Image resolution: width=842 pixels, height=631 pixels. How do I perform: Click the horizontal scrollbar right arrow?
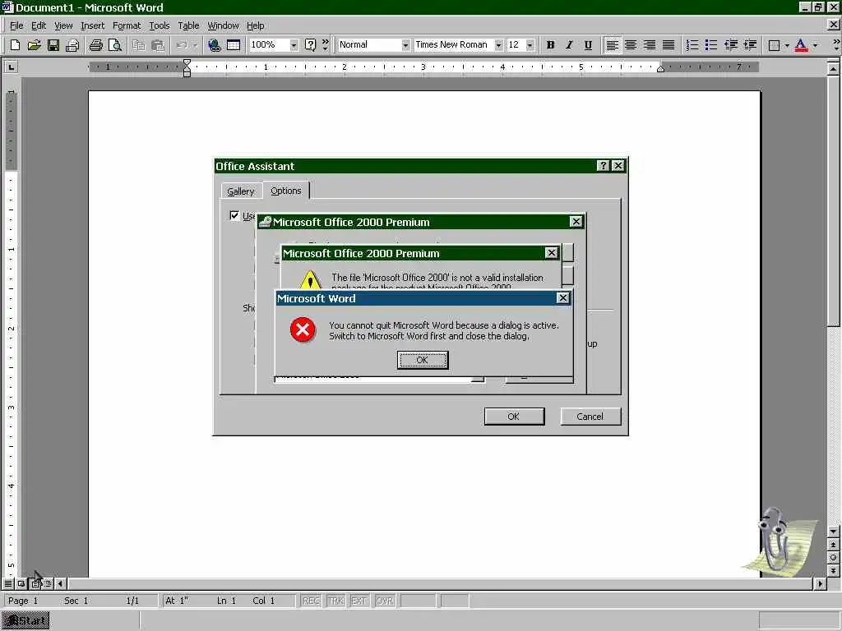click(820, 584)
